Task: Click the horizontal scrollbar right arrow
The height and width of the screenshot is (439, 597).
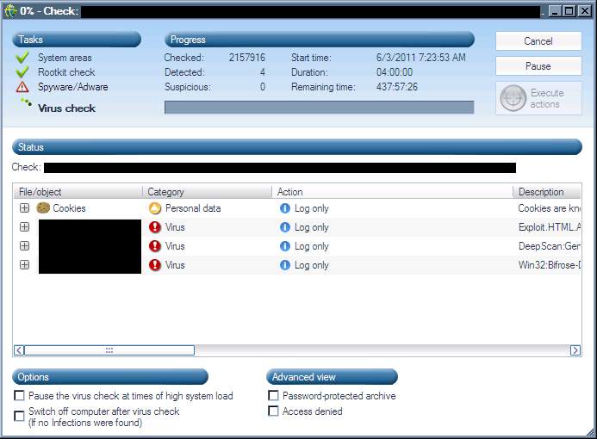Action: coord(575,350)
